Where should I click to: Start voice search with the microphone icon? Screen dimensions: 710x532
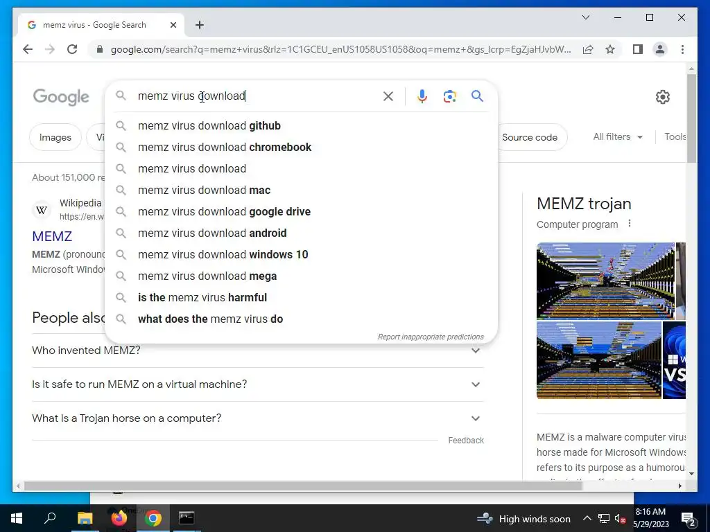[422, 96]
